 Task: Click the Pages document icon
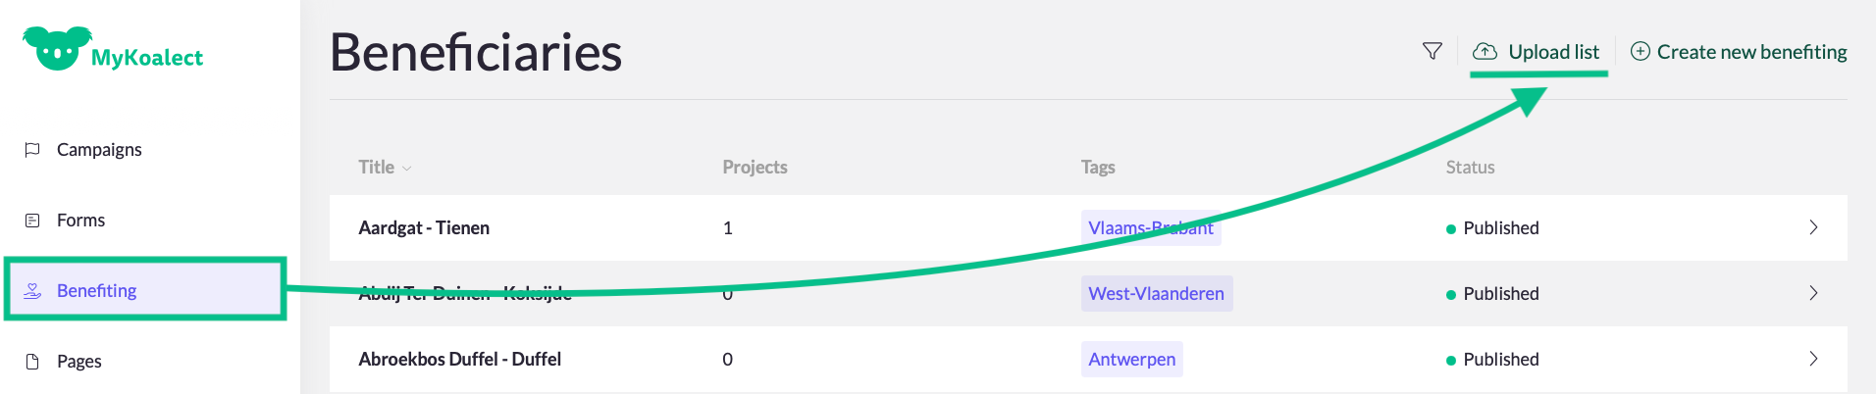click(x=32, y=362)
